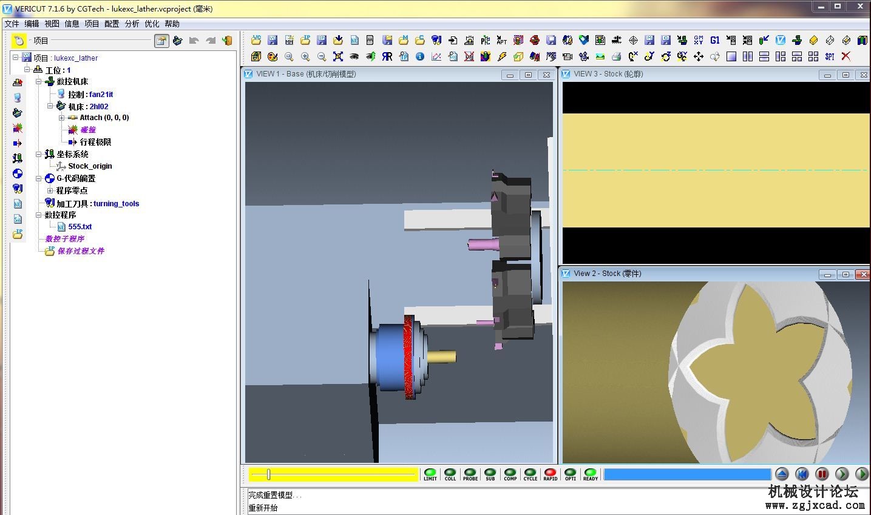Image resolution: width=871 pixels, height=515 pixels.
Task: Click the green checkmark icon in top toolbar
Action: [584, 40]
